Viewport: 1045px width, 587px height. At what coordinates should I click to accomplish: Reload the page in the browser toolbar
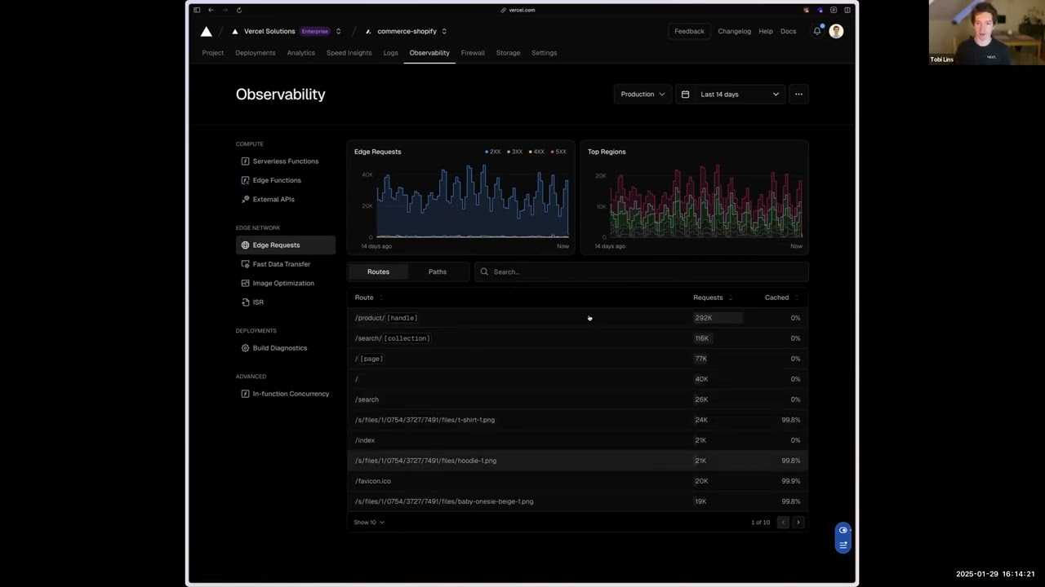[x=238, y=10]
